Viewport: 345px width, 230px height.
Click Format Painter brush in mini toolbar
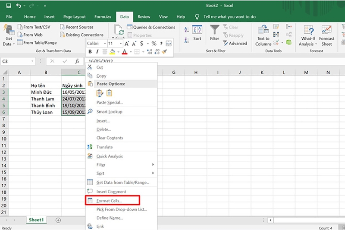click(x=164, y=52)
